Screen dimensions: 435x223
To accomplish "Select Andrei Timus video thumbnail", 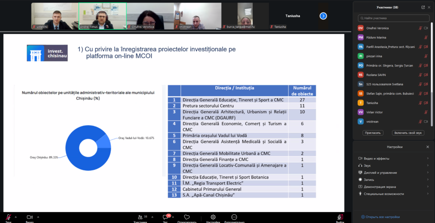I will [x=102, y=16].
